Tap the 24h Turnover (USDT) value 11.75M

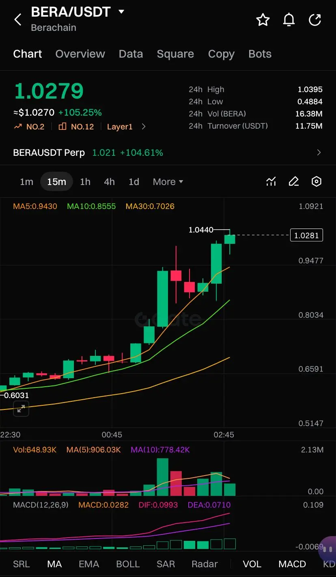click(x=309, y=126)
